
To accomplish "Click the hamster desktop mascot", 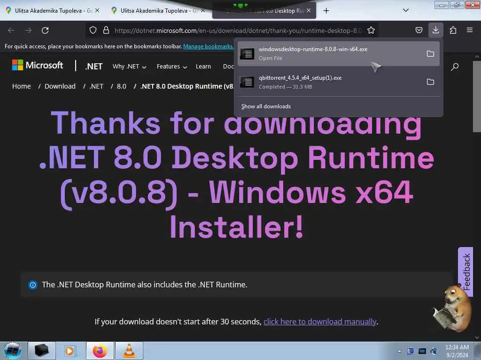I will click(x=453, y=308).
